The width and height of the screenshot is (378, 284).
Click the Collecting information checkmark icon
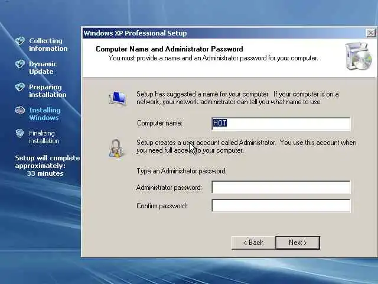(20, 41)
